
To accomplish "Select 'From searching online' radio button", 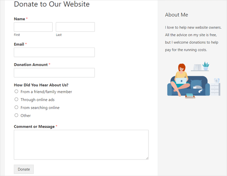I will (17, 107).
